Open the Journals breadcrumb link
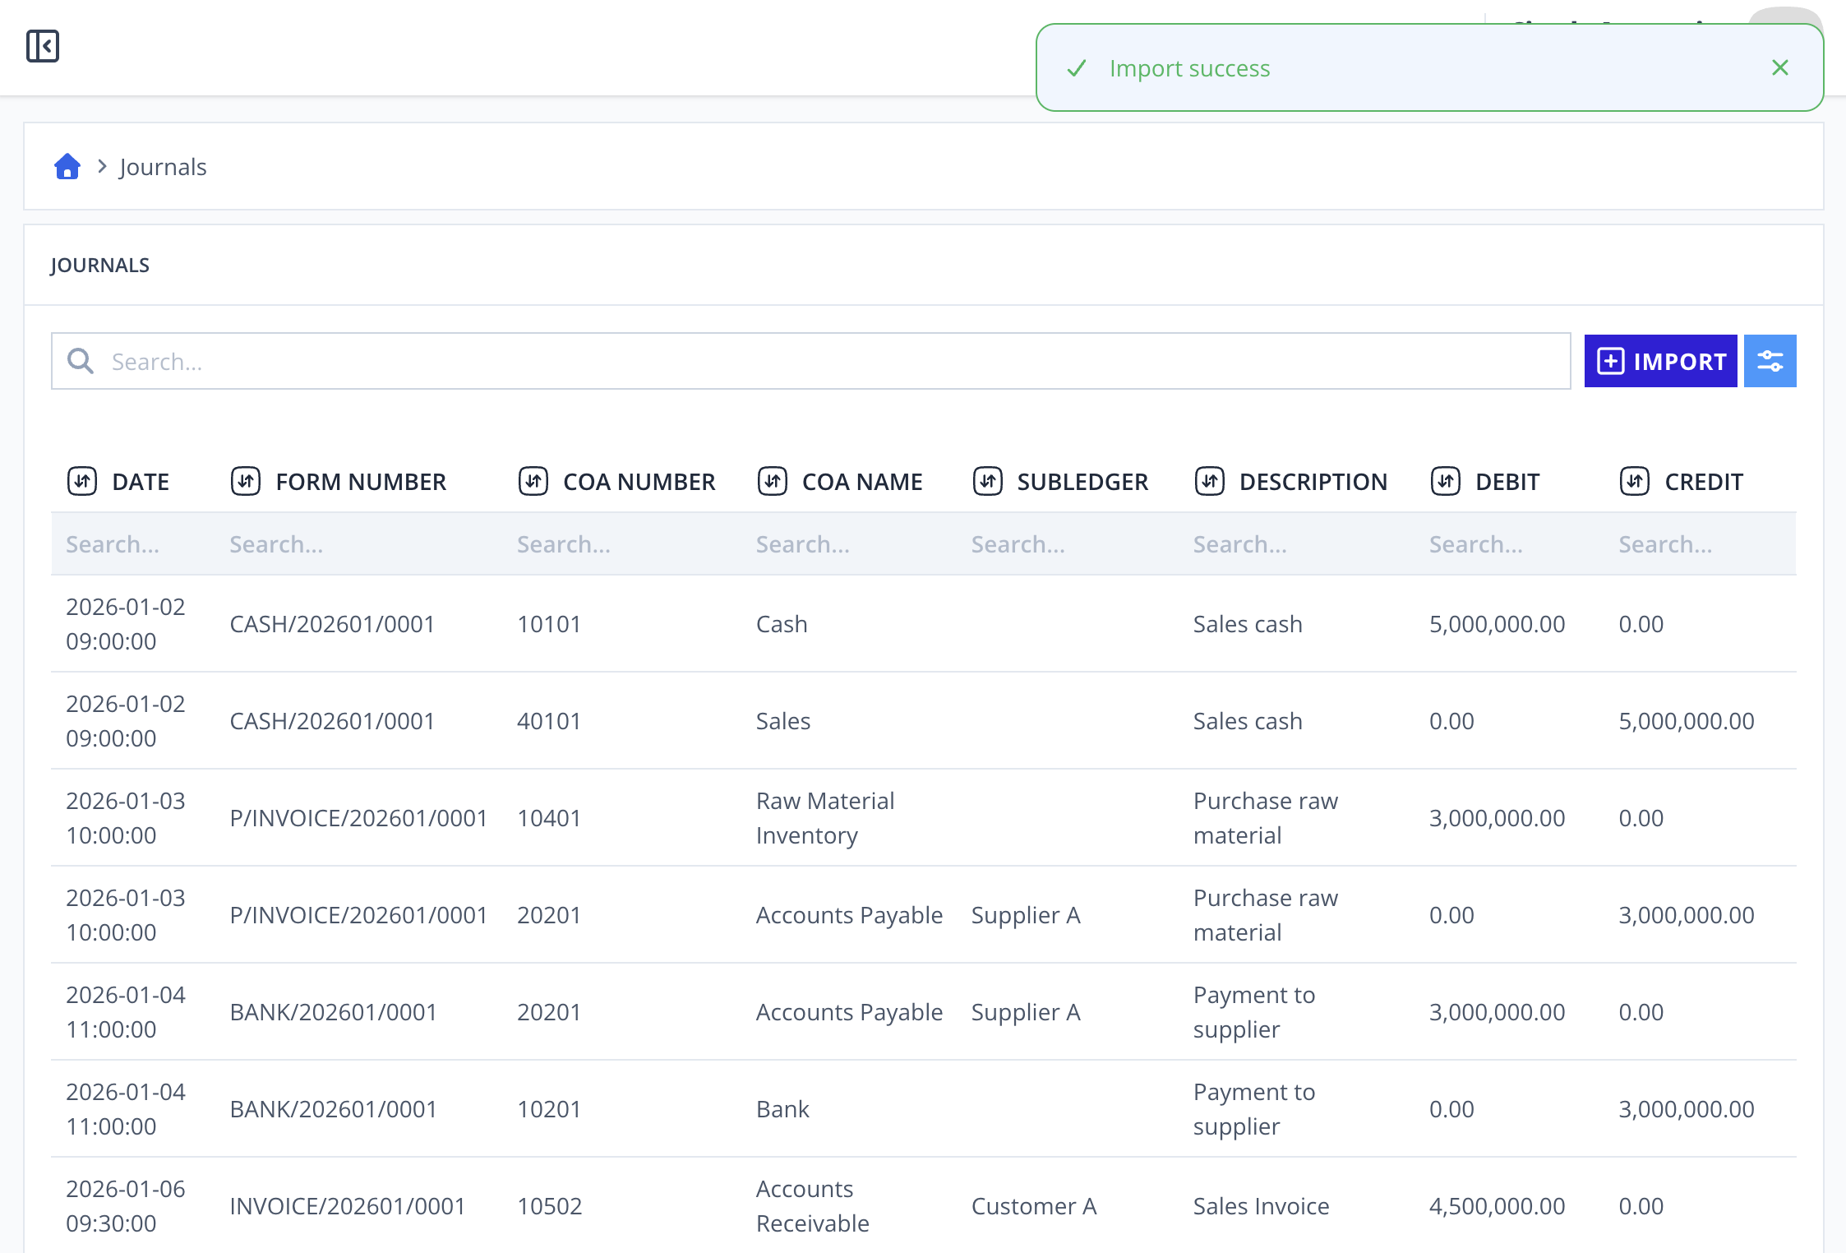Image resolution: width=1846 pixels, height=1253 pixels. pyautogui.click(x=163, y=167)
